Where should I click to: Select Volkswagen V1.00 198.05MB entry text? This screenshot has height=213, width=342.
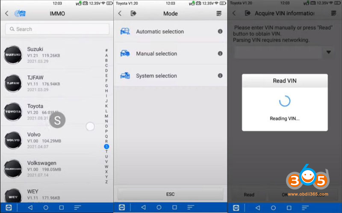tap(44, 169)
